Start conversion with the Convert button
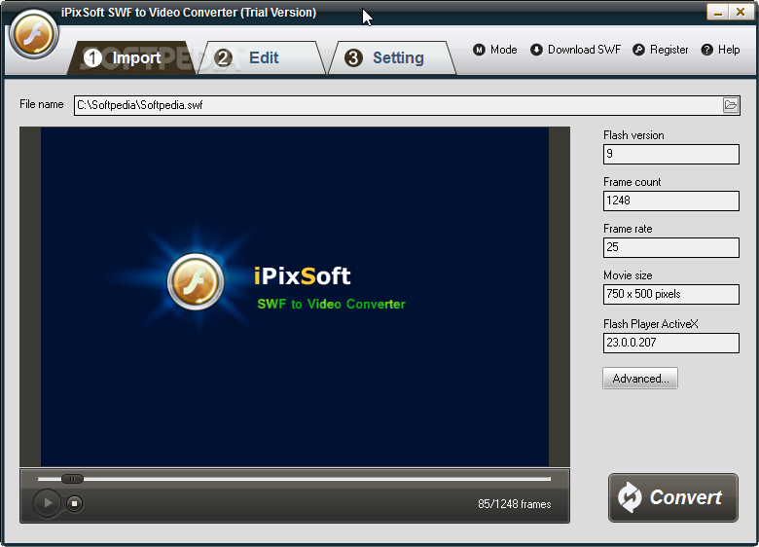Image resolution: width=759 pixels, height=547 pixels. 672,497
